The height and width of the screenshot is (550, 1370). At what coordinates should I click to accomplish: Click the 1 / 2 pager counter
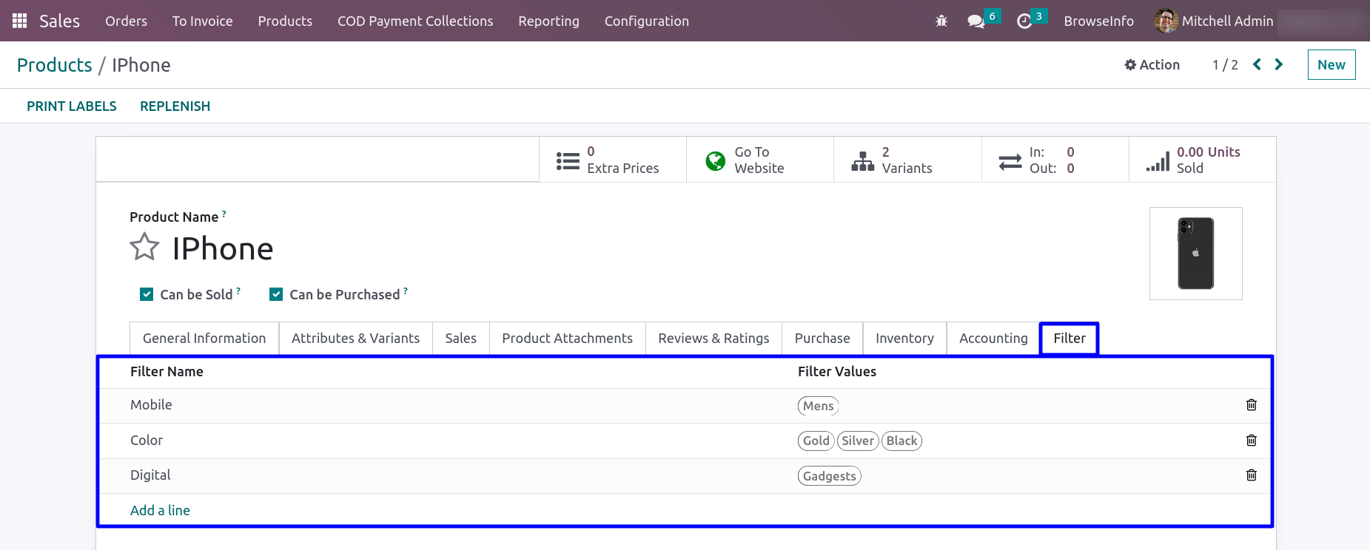[1225, 65]
